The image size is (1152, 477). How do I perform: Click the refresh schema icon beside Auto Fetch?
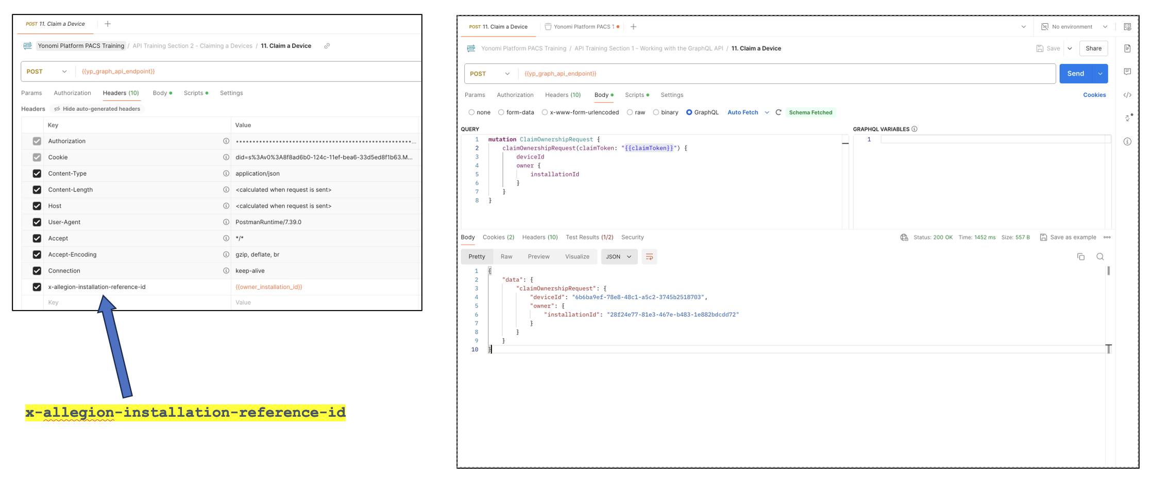tap(778, 112)
